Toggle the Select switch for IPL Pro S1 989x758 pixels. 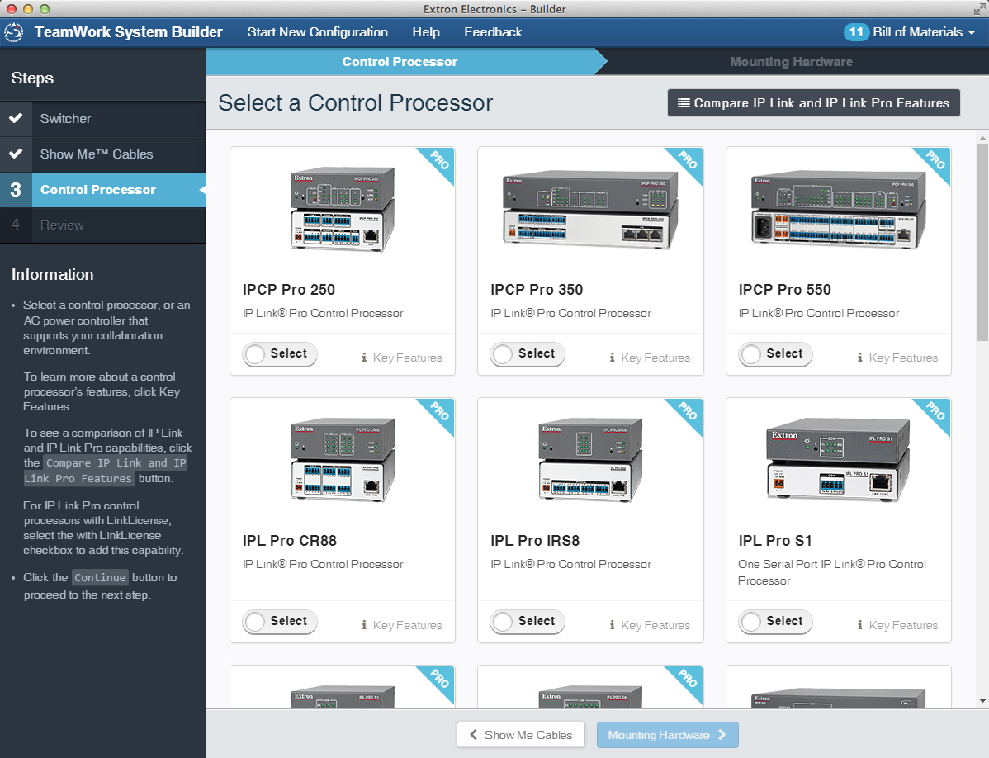[x=775, y=621]
